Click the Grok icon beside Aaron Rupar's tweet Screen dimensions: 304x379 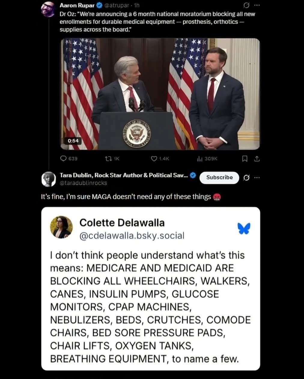(246, 5)
